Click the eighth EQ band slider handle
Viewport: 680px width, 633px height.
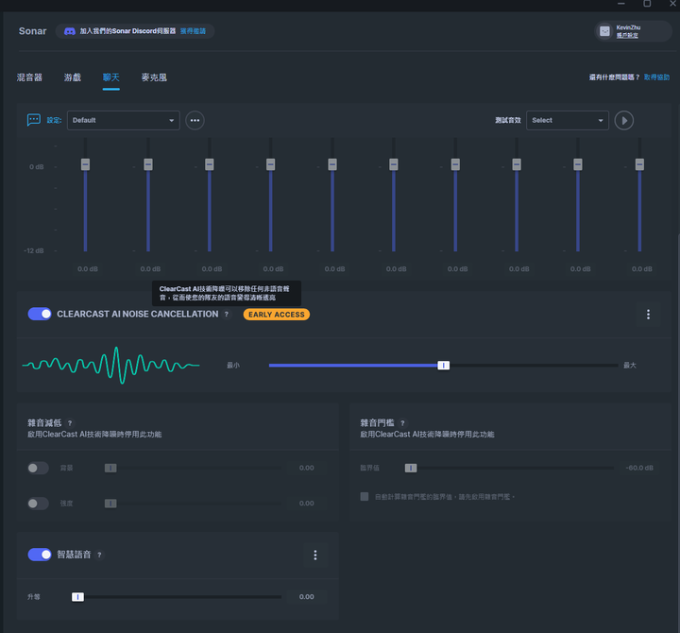click(x=517, y=164)
